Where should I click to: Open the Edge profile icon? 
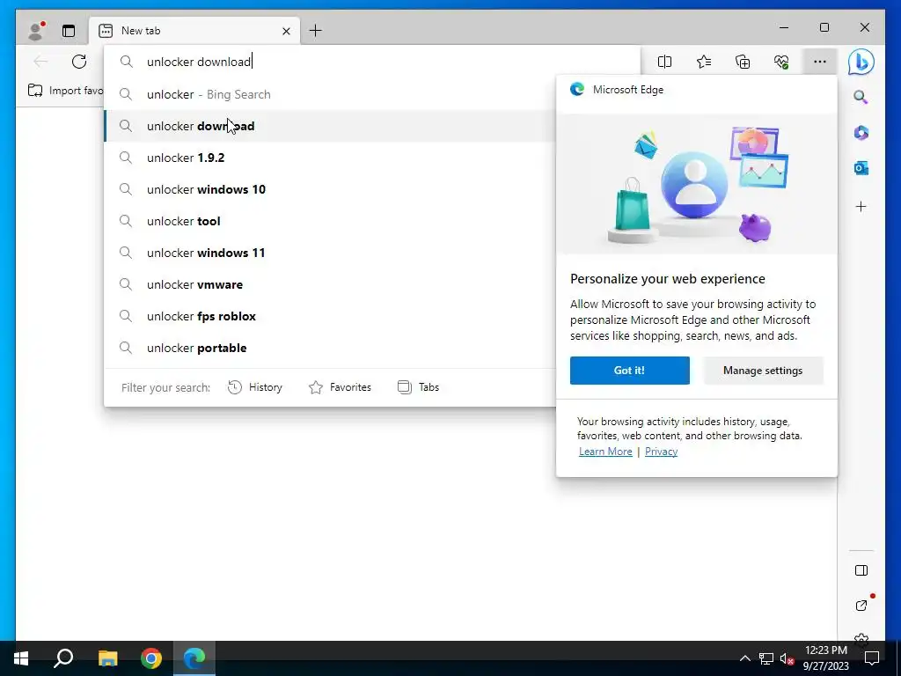(36, 31)
